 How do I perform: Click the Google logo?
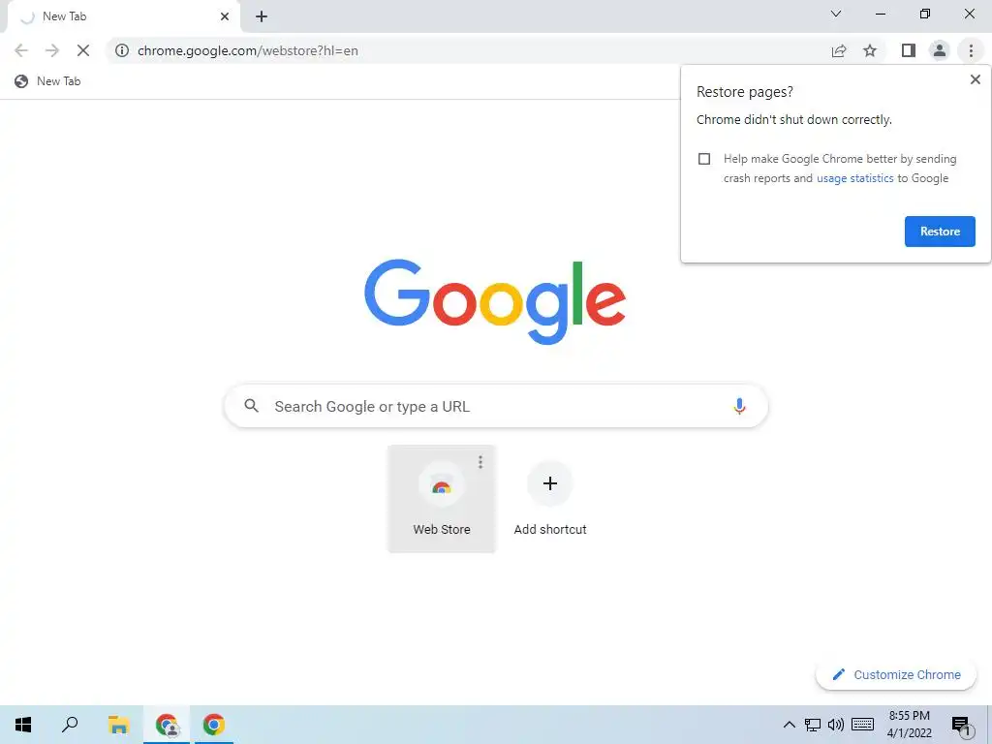[x=495, y=301]
